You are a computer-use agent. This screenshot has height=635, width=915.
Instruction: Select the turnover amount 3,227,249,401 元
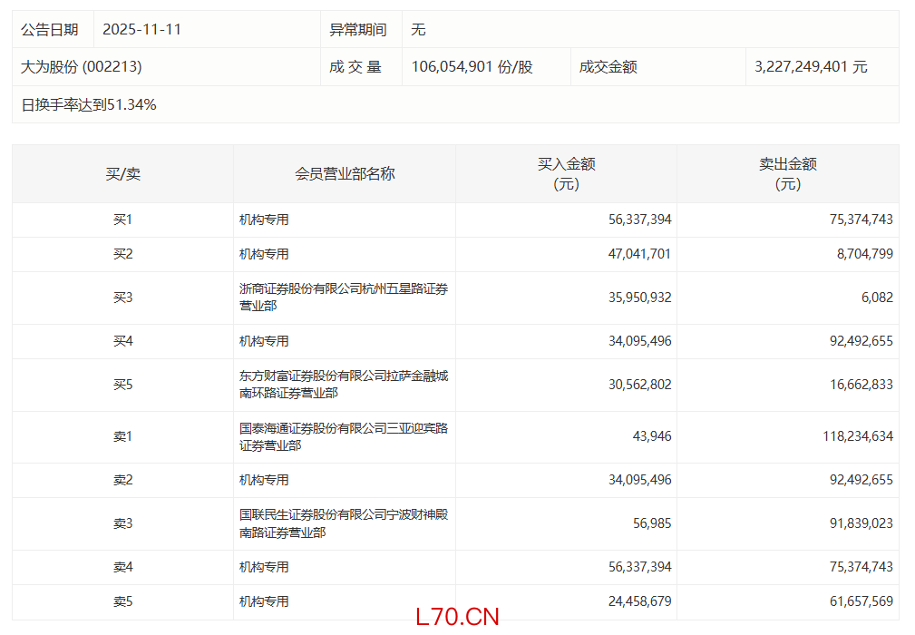pyautogui.click(x=811, y=67)
